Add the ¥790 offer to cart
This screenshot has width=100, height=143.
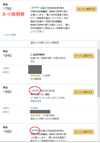[86, 9]
